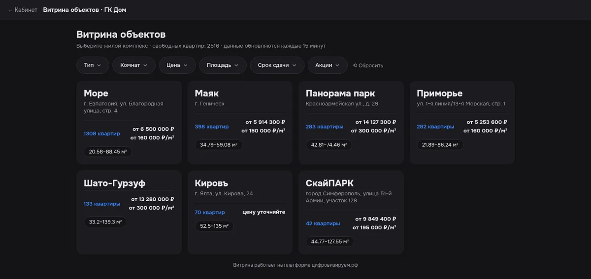This screenshot has width=591, height=279.
Task: Open the Панорама парк card
Action: click(351, 123)
